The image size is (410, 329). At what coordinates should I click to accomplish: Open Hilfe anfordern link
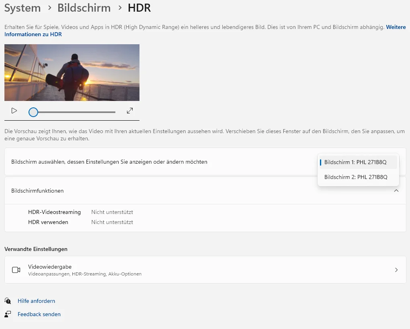pyautogui.click(x=36, y=301)
